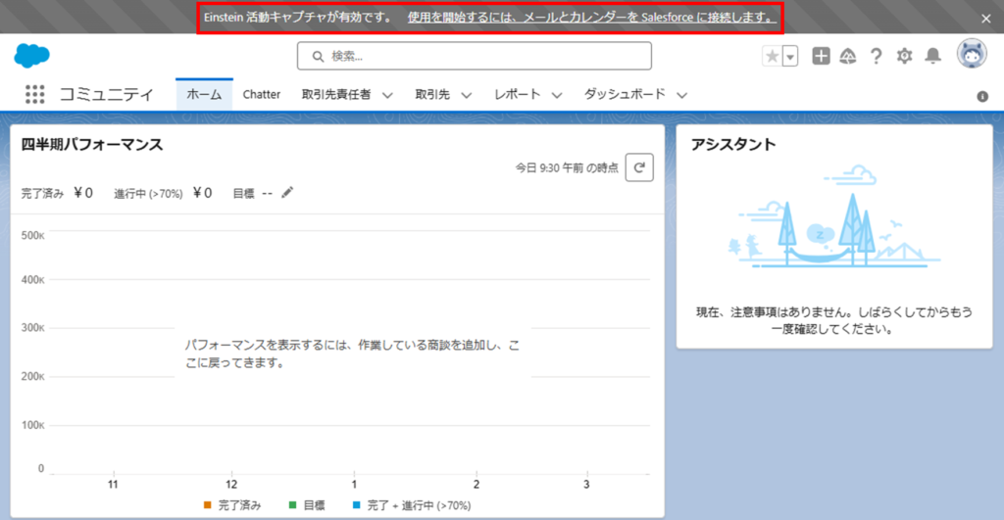Click the 500K axis label

(32, 235)
